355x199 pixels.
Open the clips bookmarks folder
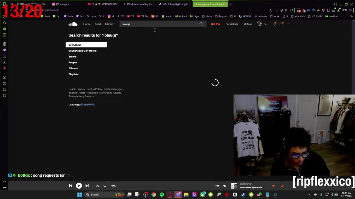[x=194, y=16]
